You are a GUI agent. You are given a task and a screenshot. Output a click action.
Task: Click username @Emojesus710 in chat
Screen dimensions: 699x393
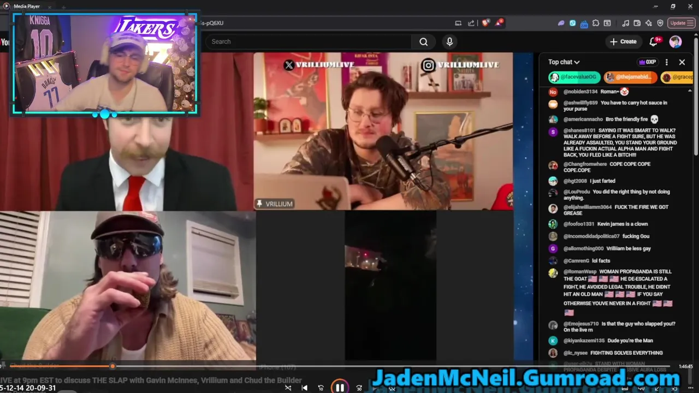point(581,324)
